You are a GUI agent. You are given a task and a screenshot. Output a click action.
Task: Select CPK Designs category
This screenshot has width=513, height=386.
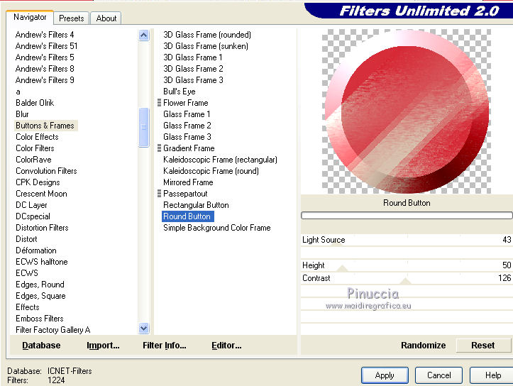tap(38, 182)
